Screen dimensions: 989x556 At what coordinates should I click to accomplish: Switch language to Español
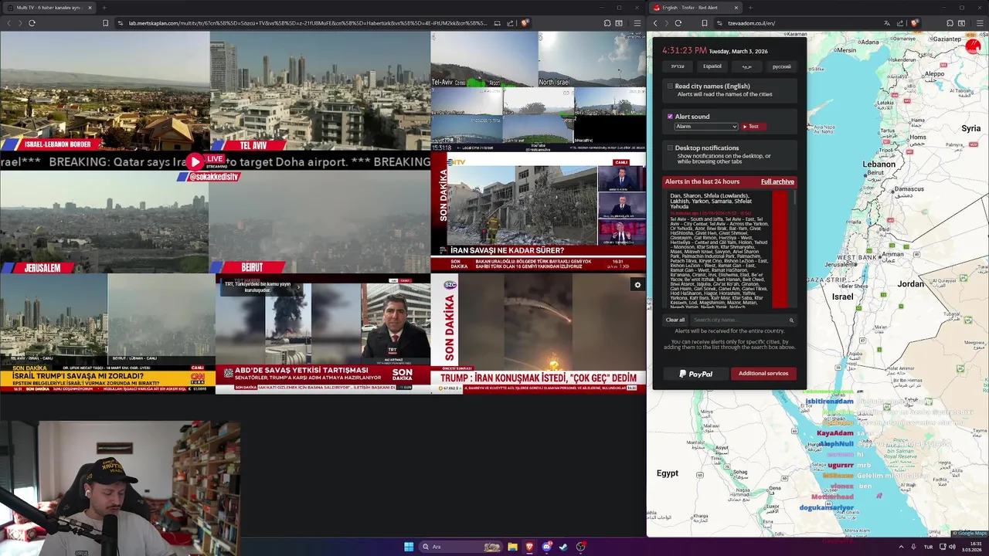point(712,66)
